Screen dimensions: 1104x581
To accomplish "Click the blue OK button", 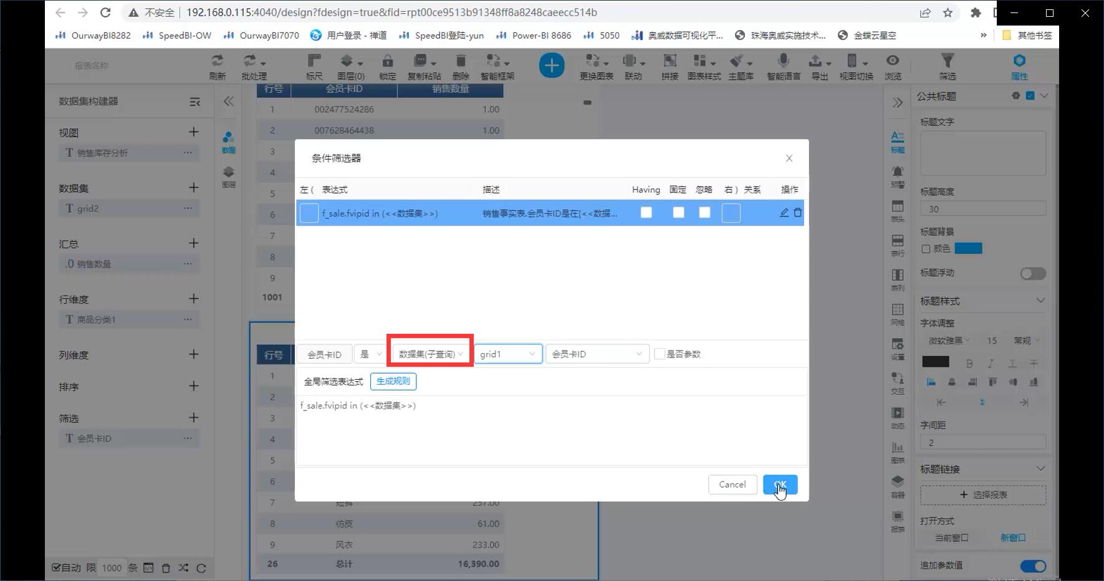I will pyautogui.click(x=780, y=484).
